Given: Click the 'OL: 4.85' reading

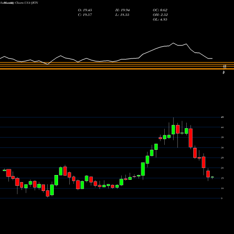Looking at the screenshot, I should (x=160, y=20).
